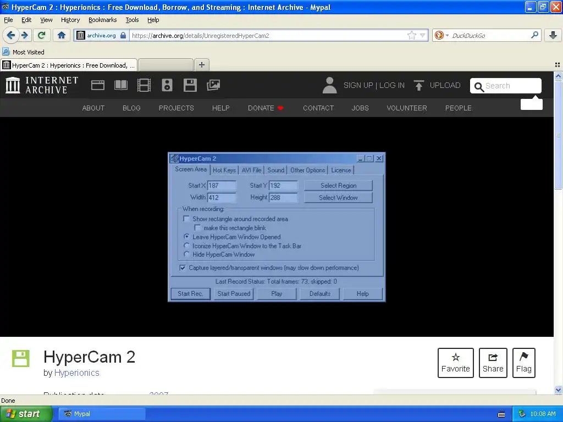
Task: Open the Tools menu
Action: [x=132, y=20]
